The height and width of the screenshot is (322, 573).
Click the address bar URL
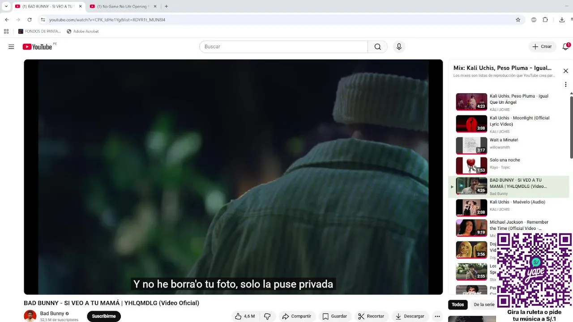coord(107,20)
